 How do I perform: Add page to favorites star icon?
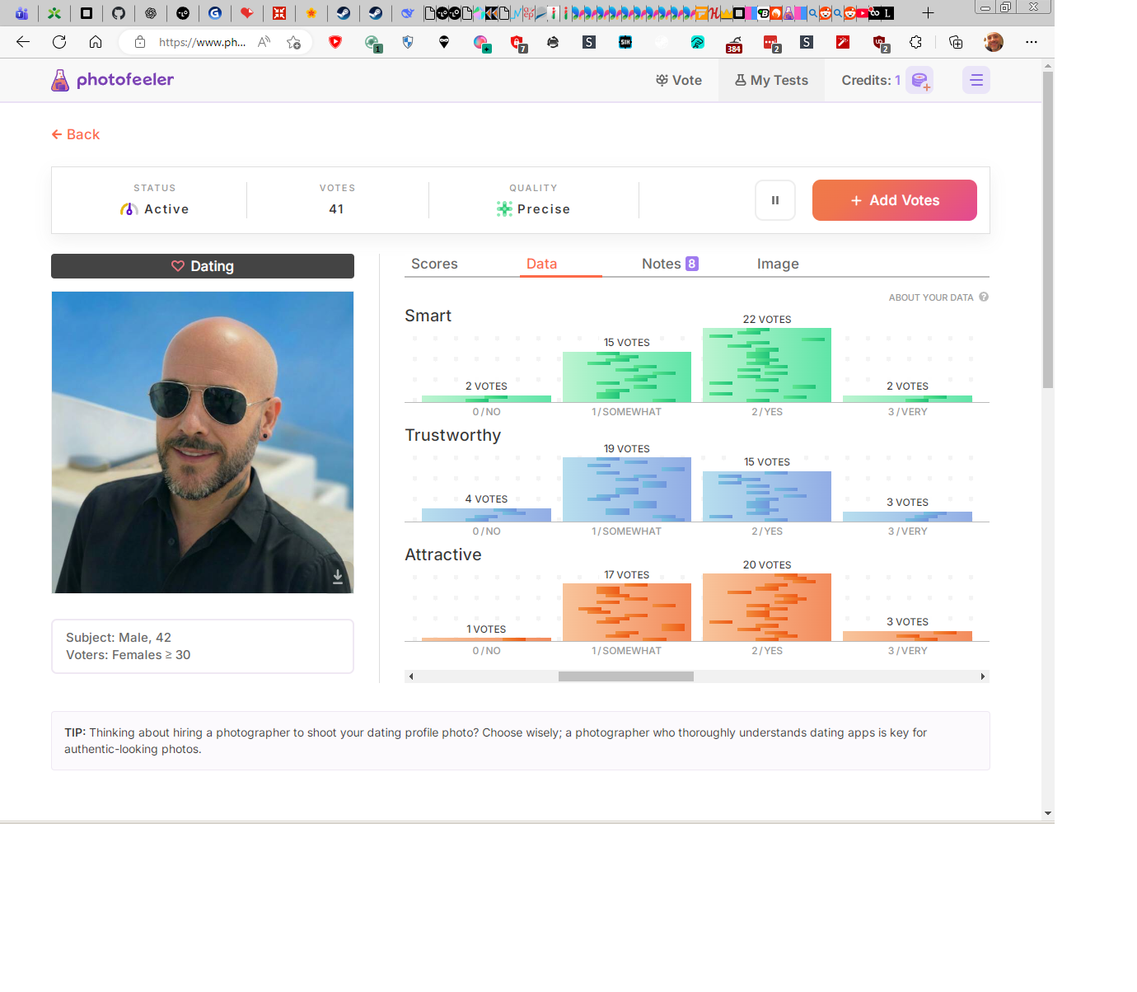coord(293,42)
